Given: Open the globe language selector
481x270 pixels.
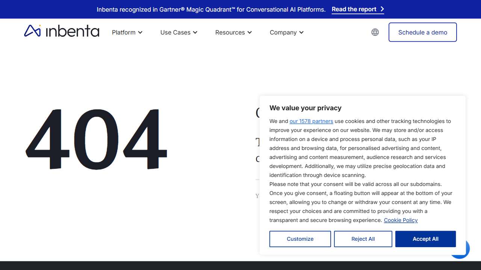Looking at the screenshot, I should pos(375,32).
